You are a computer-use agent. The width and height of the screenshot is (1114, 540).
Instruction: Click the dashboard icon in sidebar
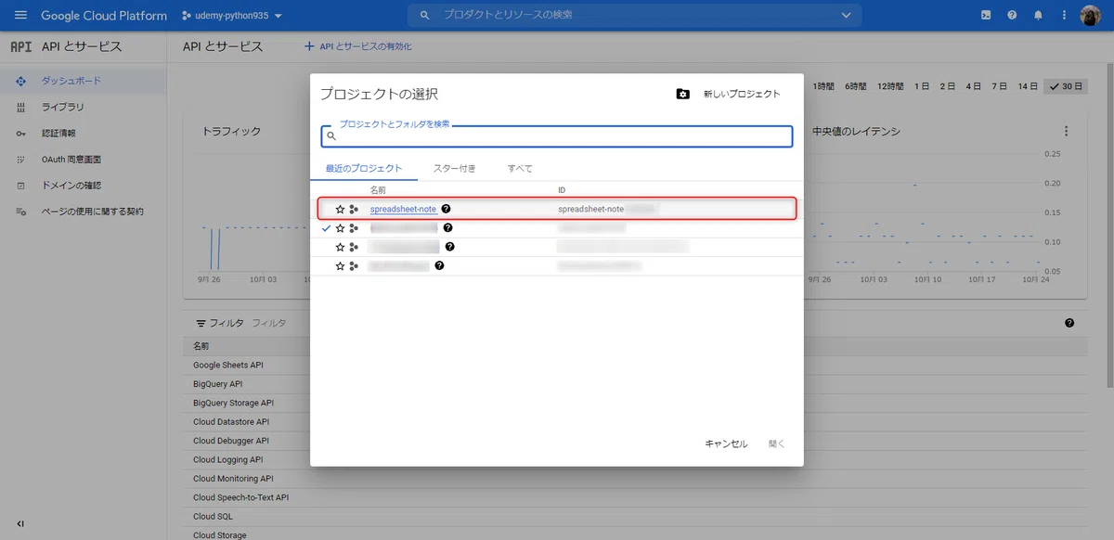click(x=20, y=82)
